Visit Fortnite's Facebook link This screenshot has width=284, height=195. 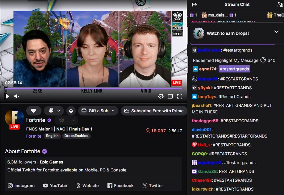pos(120,186)
